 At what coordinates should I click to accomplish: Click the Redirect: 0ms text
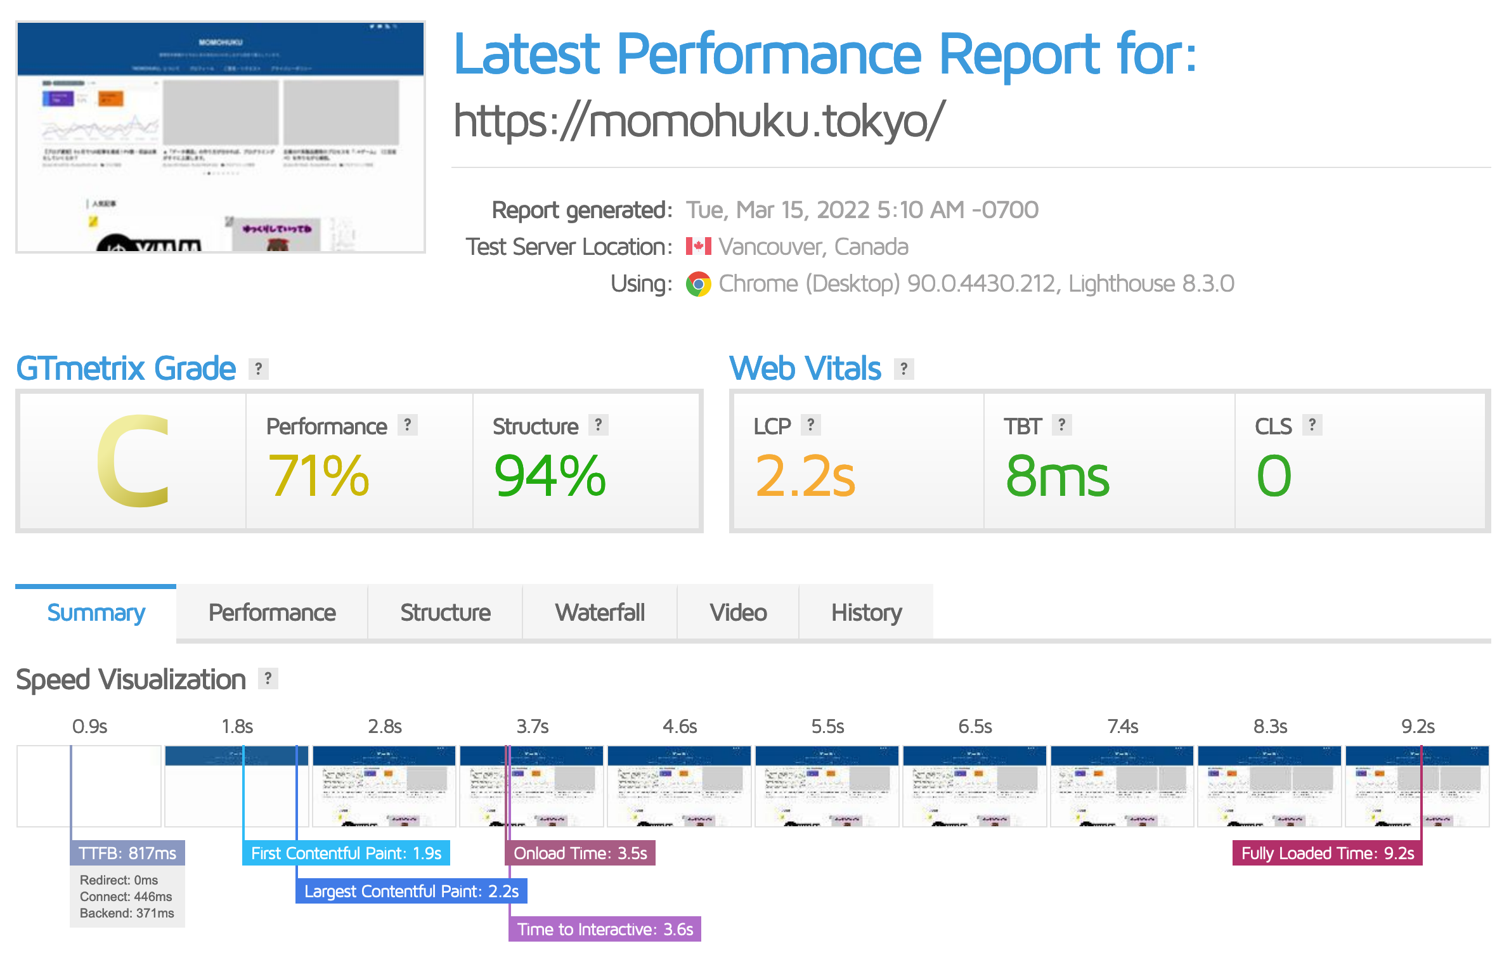click(119, 880)
